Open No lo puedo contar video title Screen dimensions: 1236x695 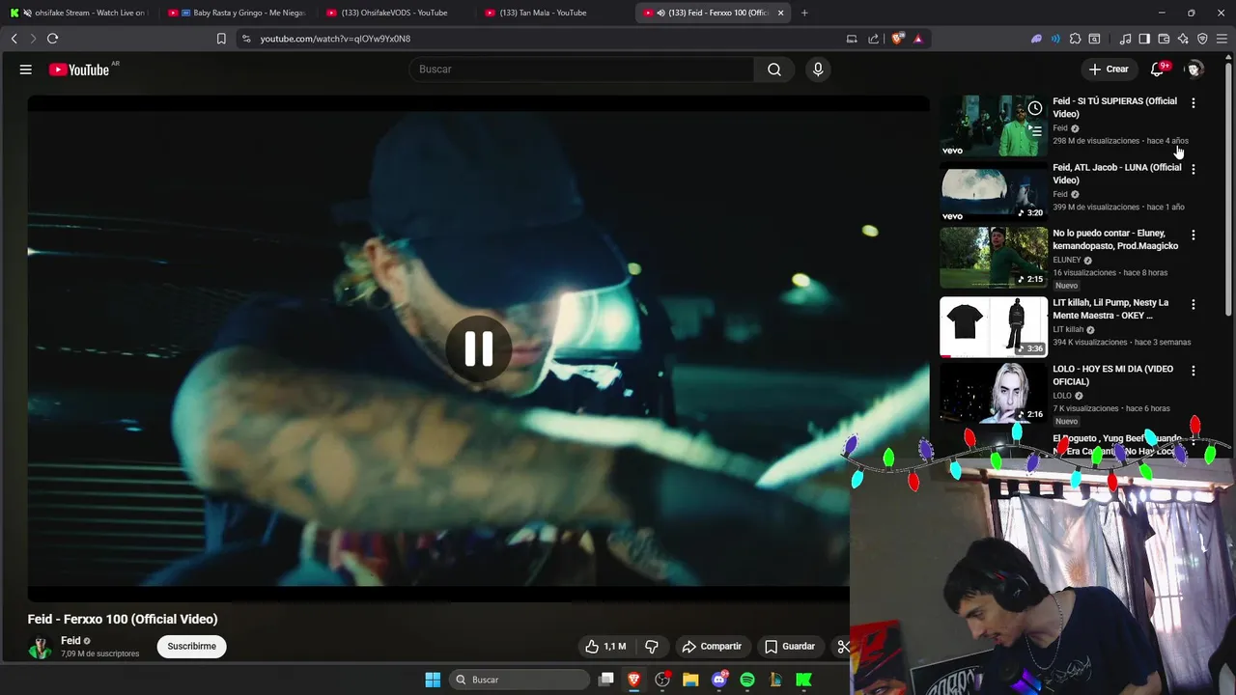click(1115, 239)
